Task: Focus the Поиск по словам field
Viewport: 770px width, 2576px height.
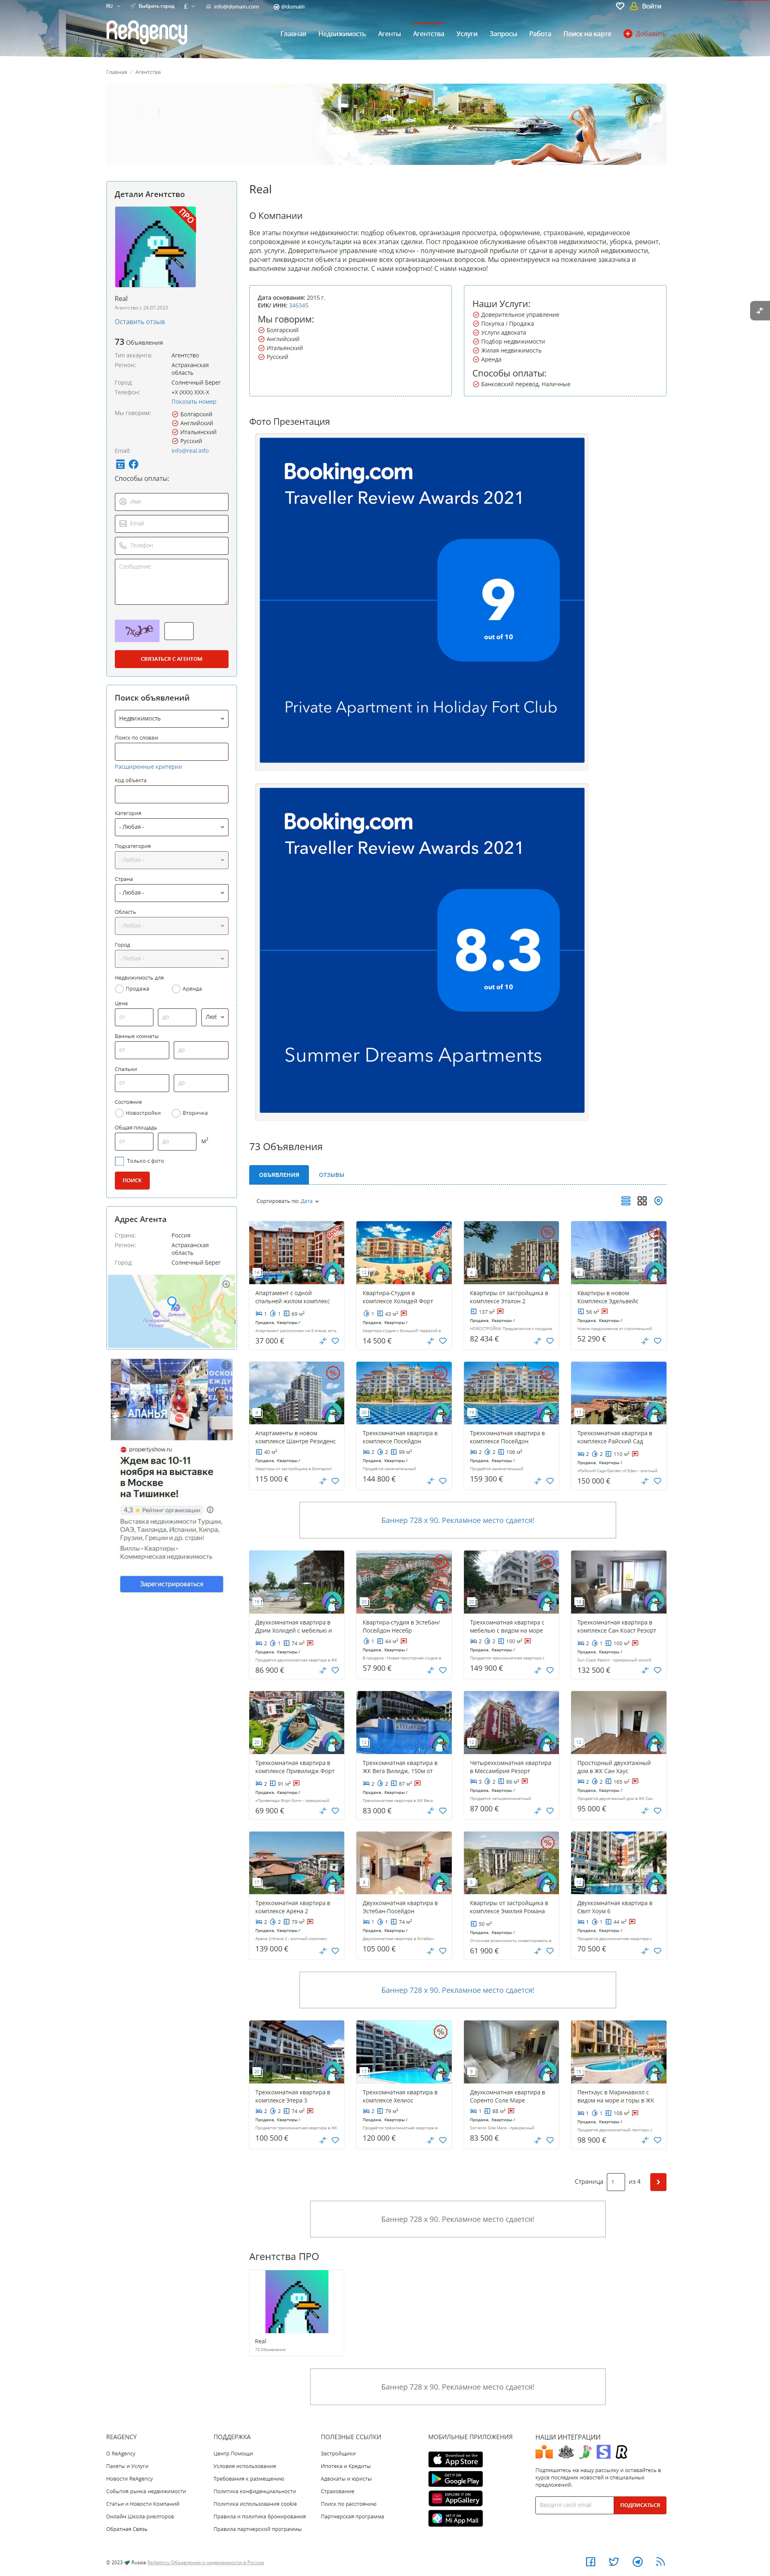Action: (171, 751)
